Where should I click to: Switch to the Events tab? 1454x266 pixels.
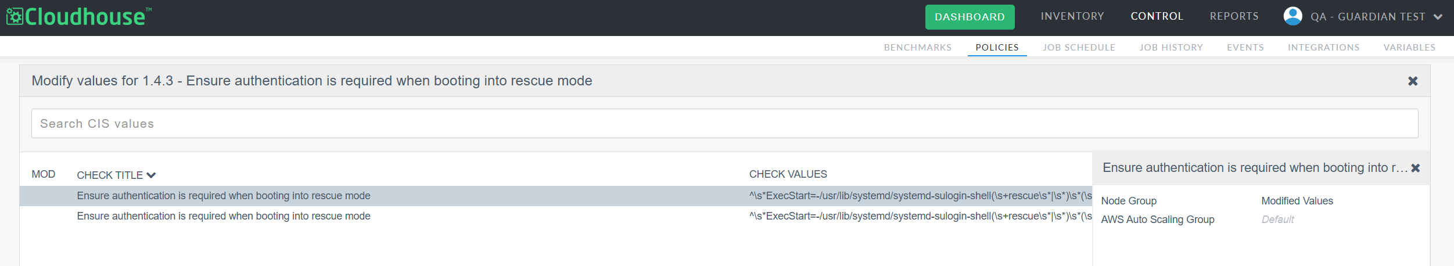(1245, 48)
